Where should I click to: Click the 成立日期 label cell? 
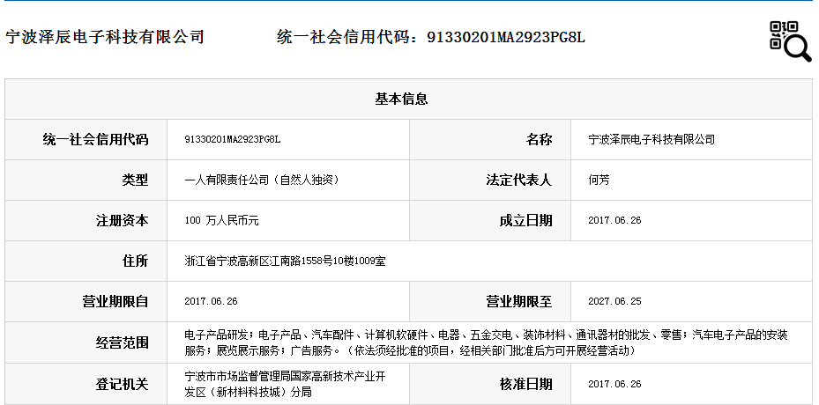490,220
